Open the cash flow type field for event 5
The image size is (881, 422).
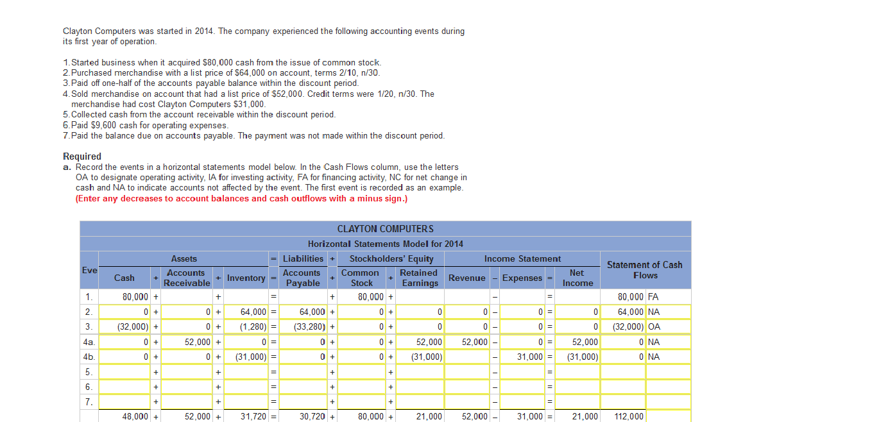pos(669,372)
